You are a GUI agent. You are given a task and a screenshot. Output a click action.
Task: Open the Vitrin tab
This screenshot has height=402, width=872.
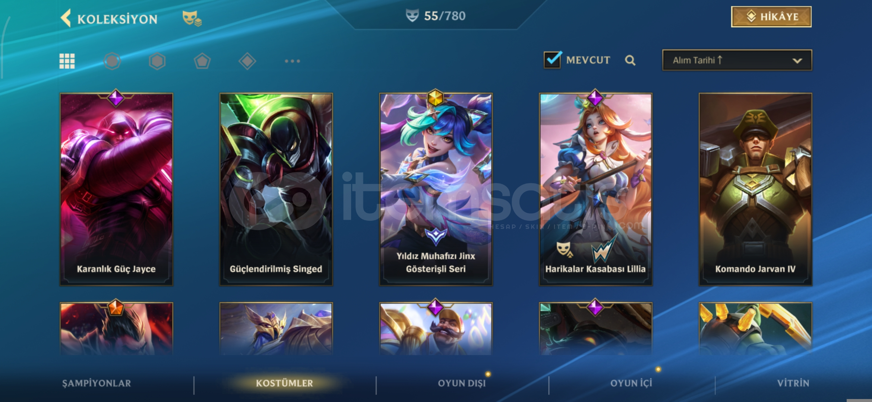pos(793,383)
